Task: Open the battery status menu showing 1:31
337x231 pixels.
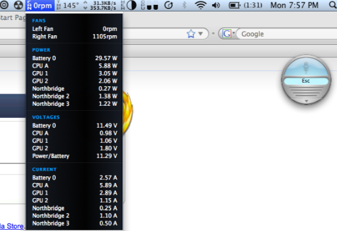Action: (245, 5)
